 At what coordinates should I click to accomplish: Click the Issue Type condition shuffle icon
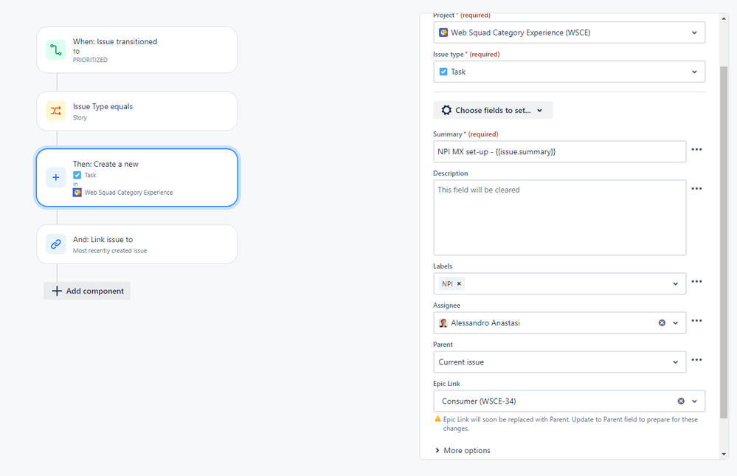56,111
